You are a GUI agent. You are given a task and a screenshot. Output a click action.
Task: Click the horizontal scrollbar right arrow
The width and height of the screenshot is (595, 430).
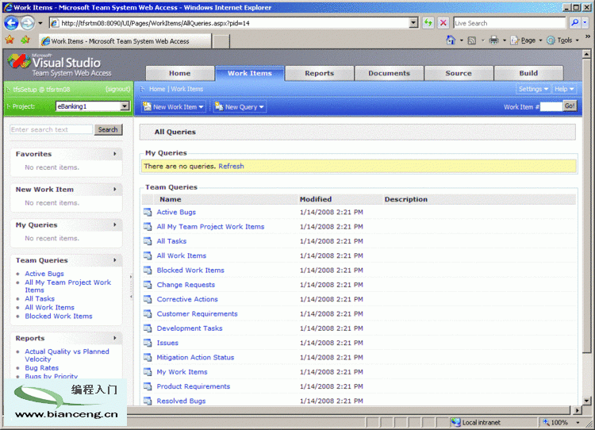click(577, 410)
